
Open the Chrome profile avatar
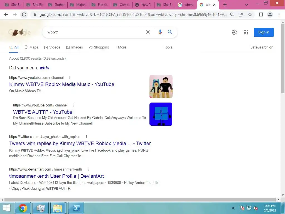270,14
